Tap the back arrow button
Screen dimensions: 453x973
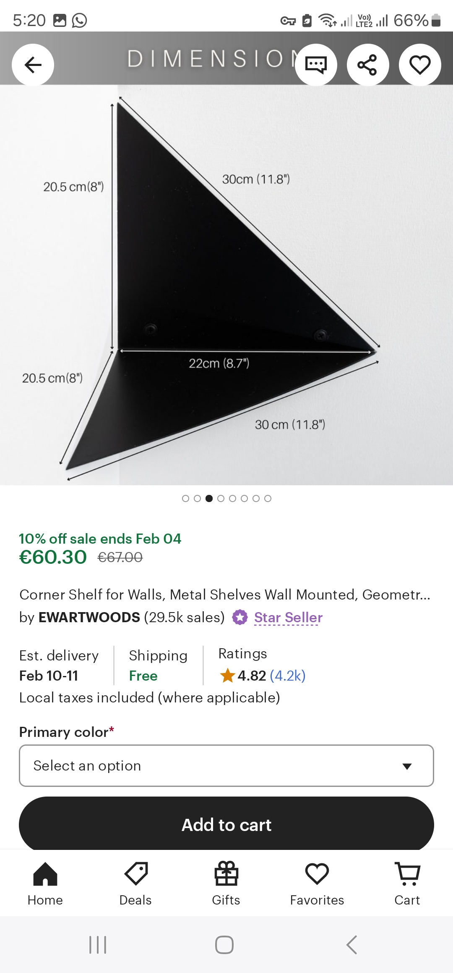tap(33, 65)
